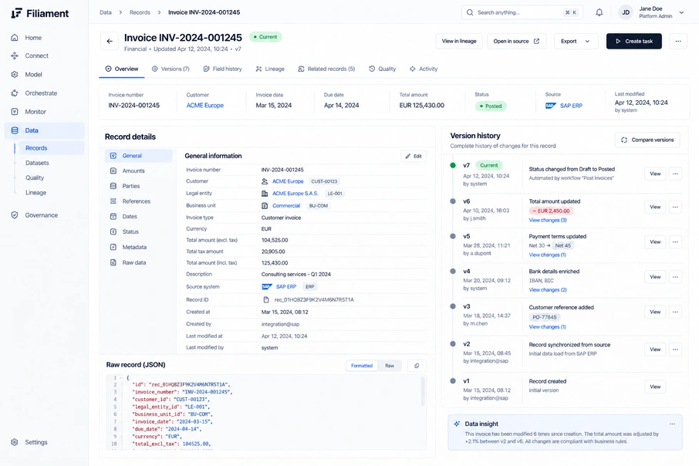Select Datasets in the Data submenu
Screen dimensions: 699x466
coord(37,163)
